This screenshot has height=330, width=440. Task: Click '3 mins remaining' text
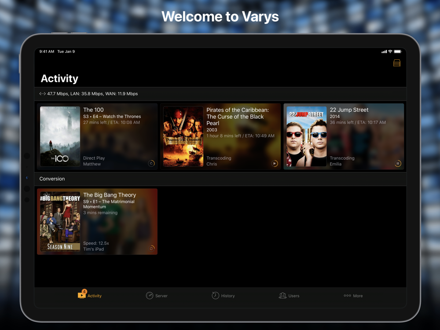100,213
